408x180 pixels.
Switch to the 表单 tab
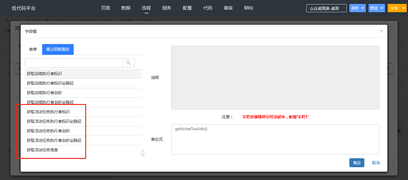(x=33, y=49)
